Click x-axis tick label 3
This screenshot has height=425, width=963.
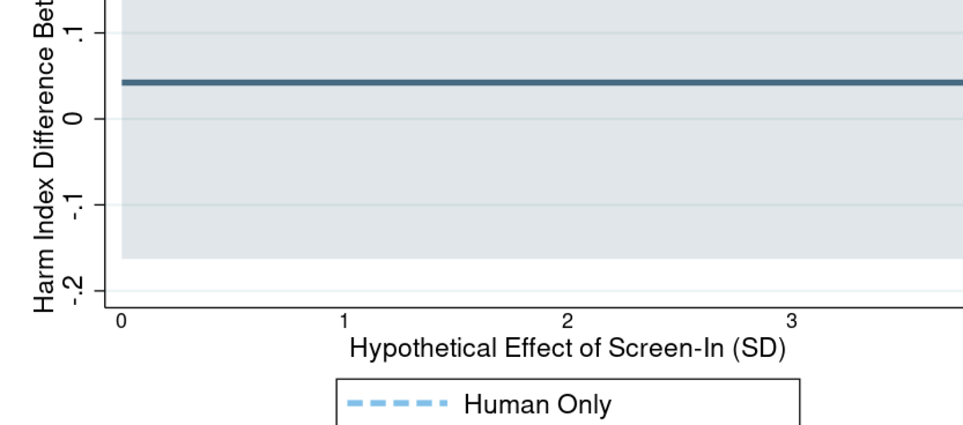[x=791, y=321]
